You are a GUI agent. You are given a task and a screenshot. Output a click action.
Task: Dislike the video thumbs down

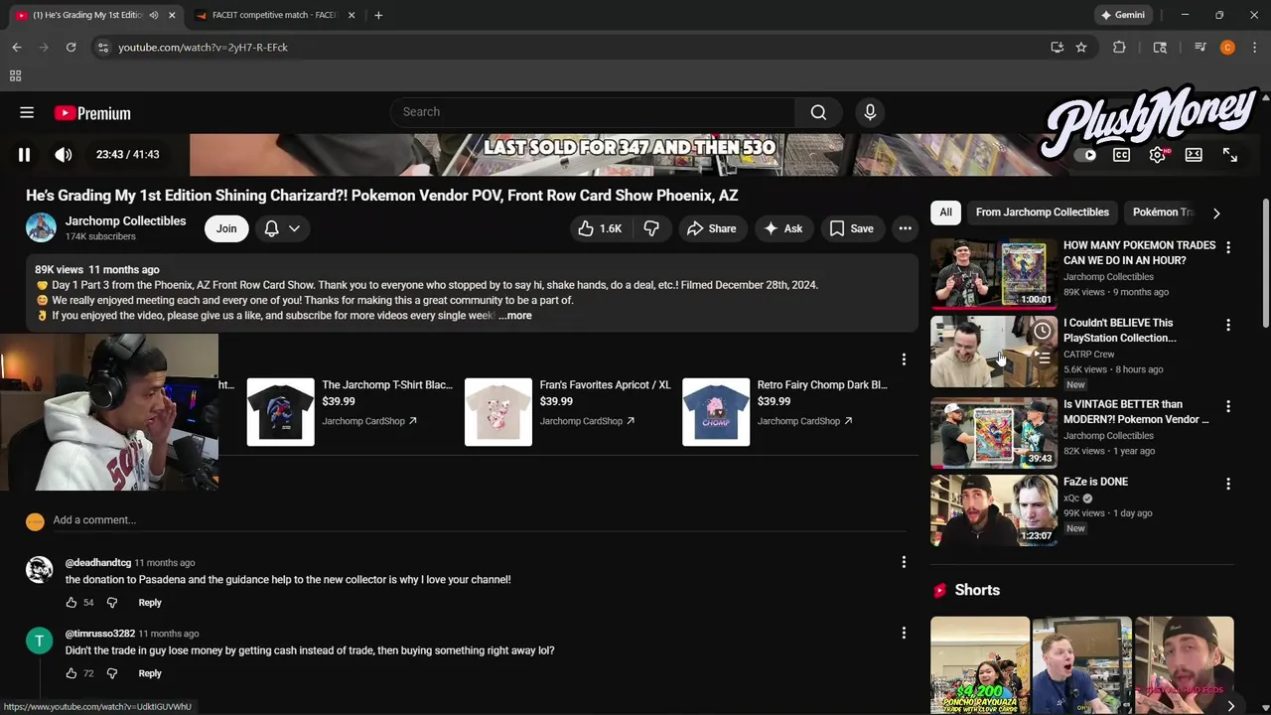(651, 228)
